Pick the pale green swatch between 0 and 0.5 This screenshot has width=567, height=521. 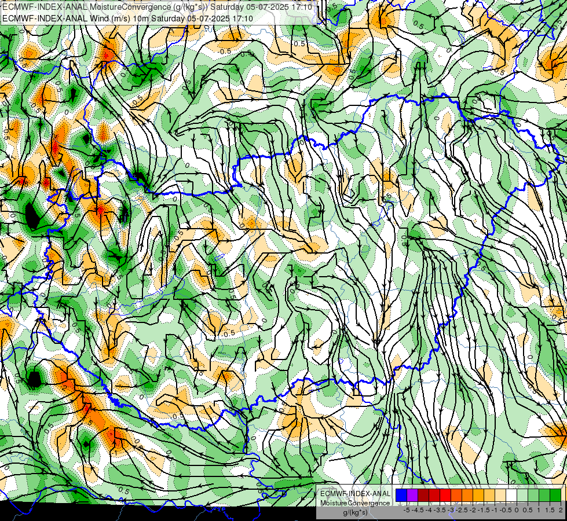coord(522,496)
